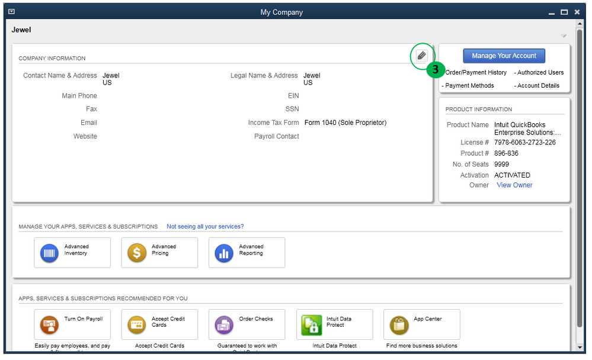Click the Intuit QuickBooks Enterprise Solutions product name
The image size is (592, 360).
pyautogui.click(x=527, y=128)
